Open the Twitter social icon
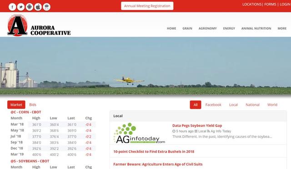This screenshot has width=291, height=169. [21, 7]
